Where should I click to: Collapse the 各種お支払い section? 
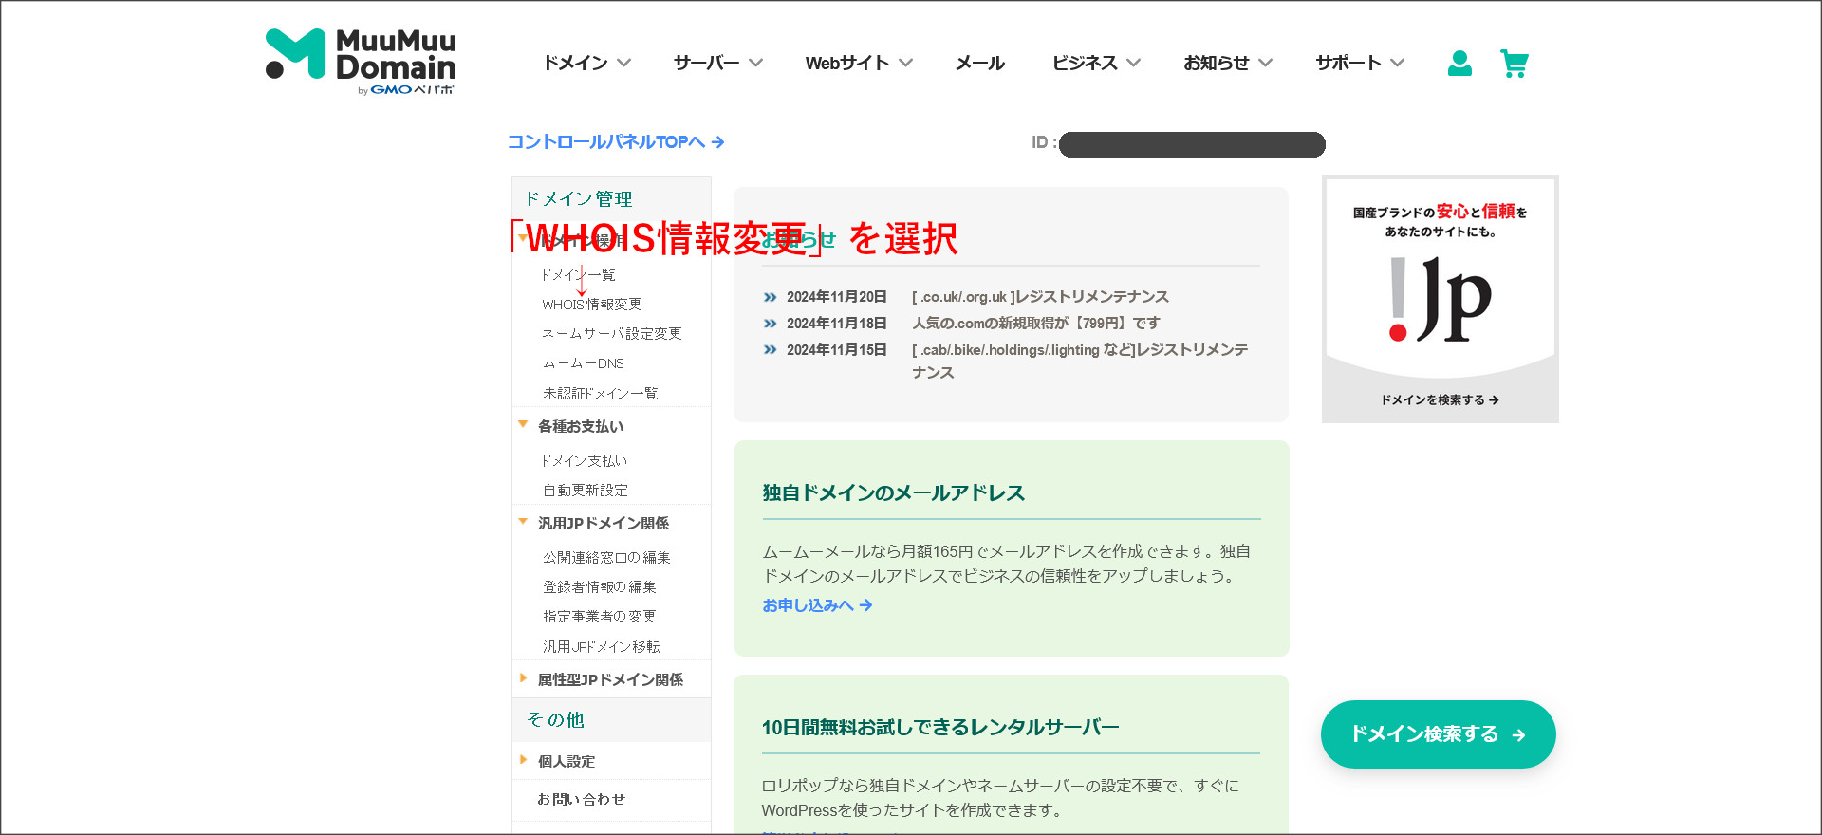click(523, 424)
